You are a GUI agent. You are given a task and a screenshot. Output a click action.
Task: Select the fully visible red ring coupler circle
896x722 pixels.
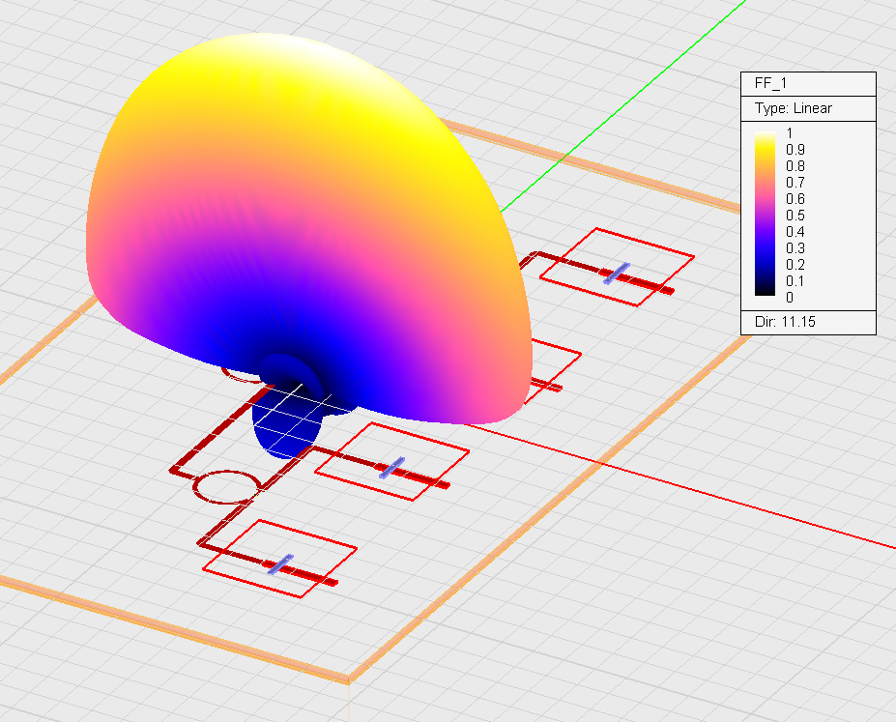click(x=227, y=487)
